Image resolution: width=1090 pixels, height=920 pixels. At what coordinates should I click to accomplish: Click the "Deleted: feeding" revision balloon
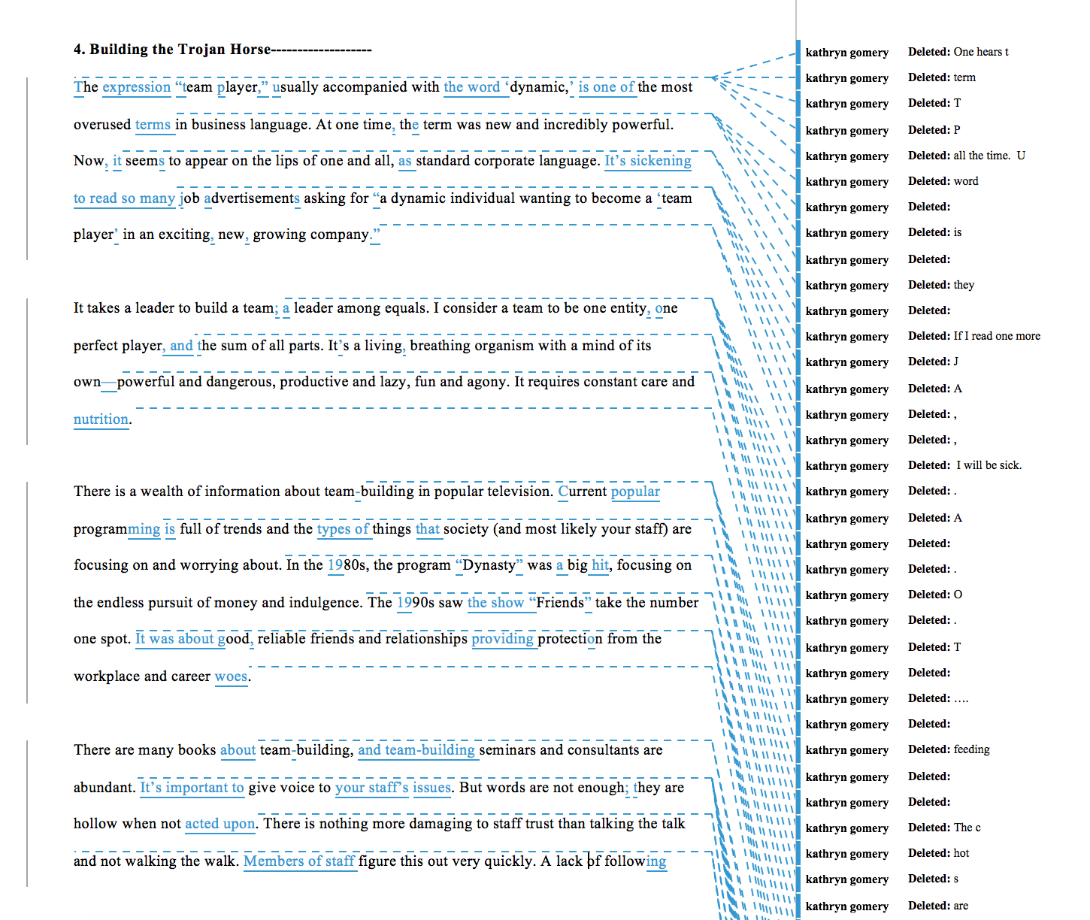tap(949, 749)
